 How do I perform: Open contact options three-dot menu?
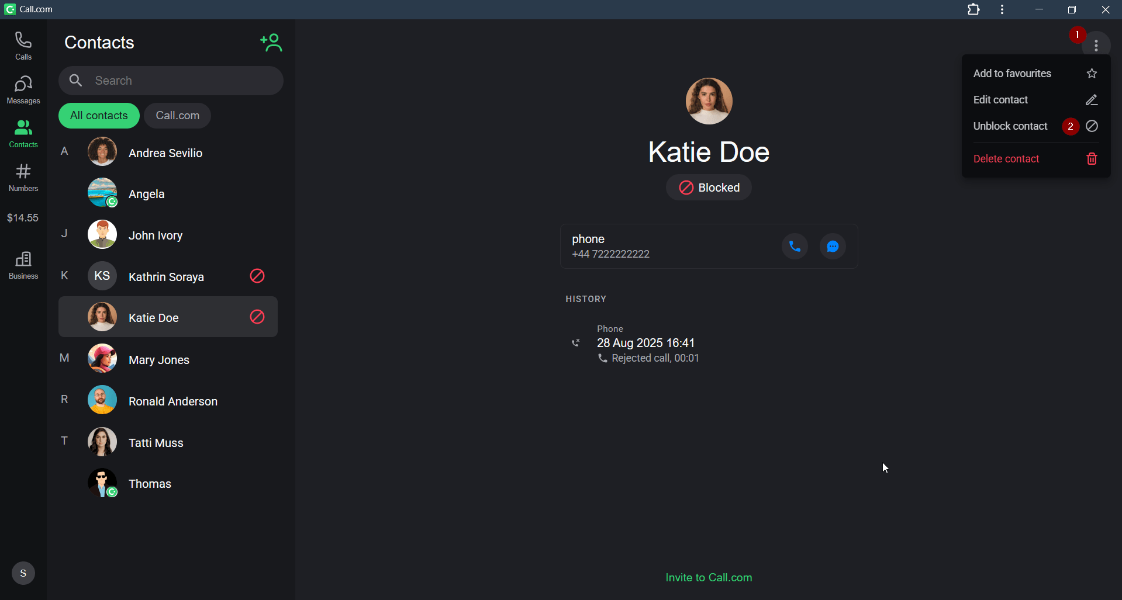(1096, 45)
